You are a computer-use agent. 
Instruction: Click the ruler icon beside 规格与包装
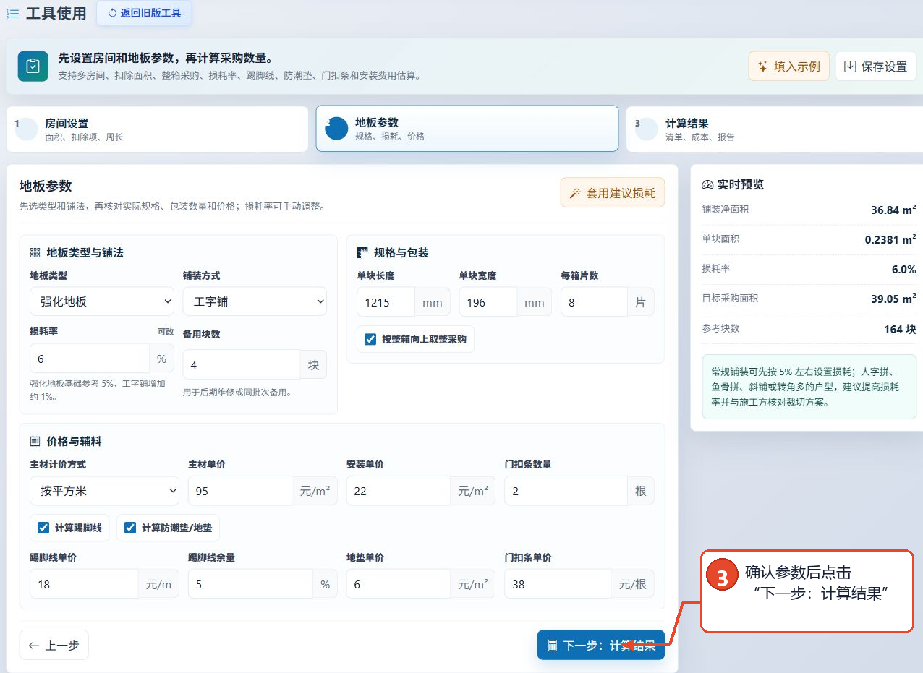click(x=362, y=253)
